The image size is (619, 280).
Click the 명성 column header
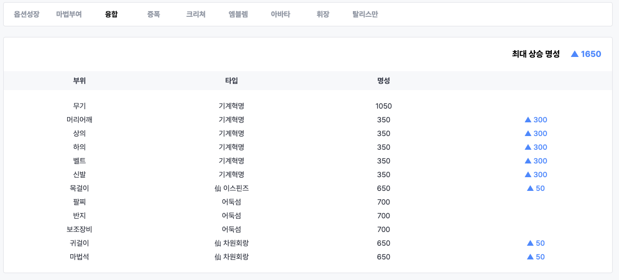click(384, 81)
